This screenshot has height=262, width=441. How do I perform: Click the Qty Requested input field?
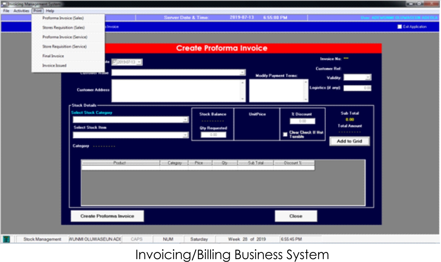point(213,135)
